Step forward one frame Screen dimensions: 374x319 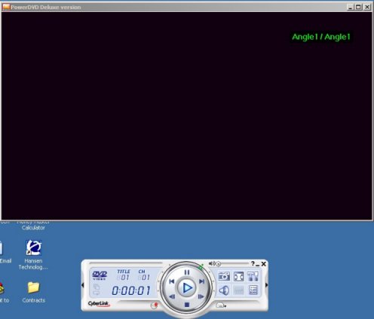201,296
